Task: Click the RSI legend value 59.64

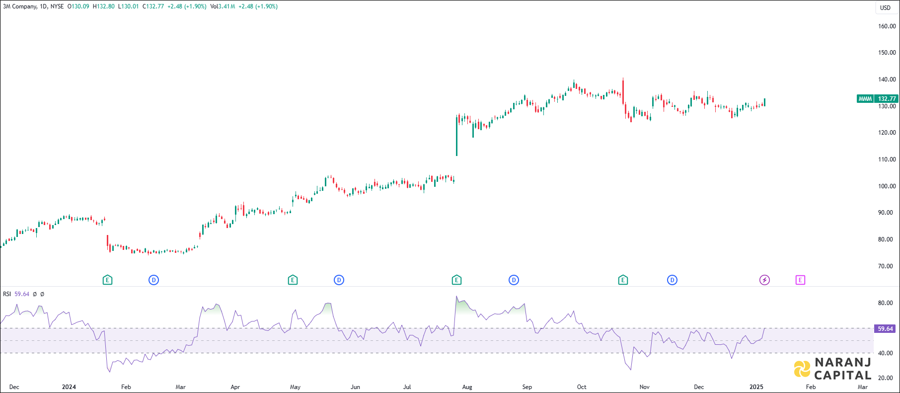Action: pyautogui.click(x=22, y=294)
